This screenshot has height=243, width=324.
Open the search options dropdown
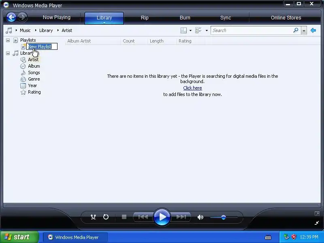click(x=304, y=31)
